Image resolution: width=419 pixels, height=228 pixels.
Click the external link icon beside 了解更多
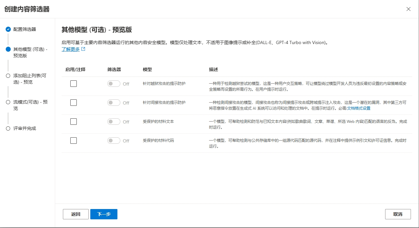[83, 49]
